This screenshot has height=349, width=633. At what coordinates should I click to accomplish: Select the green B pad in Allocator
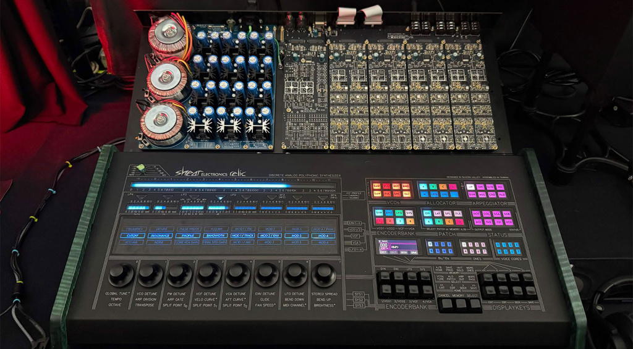pyautogui.click(x=433, y=187)
